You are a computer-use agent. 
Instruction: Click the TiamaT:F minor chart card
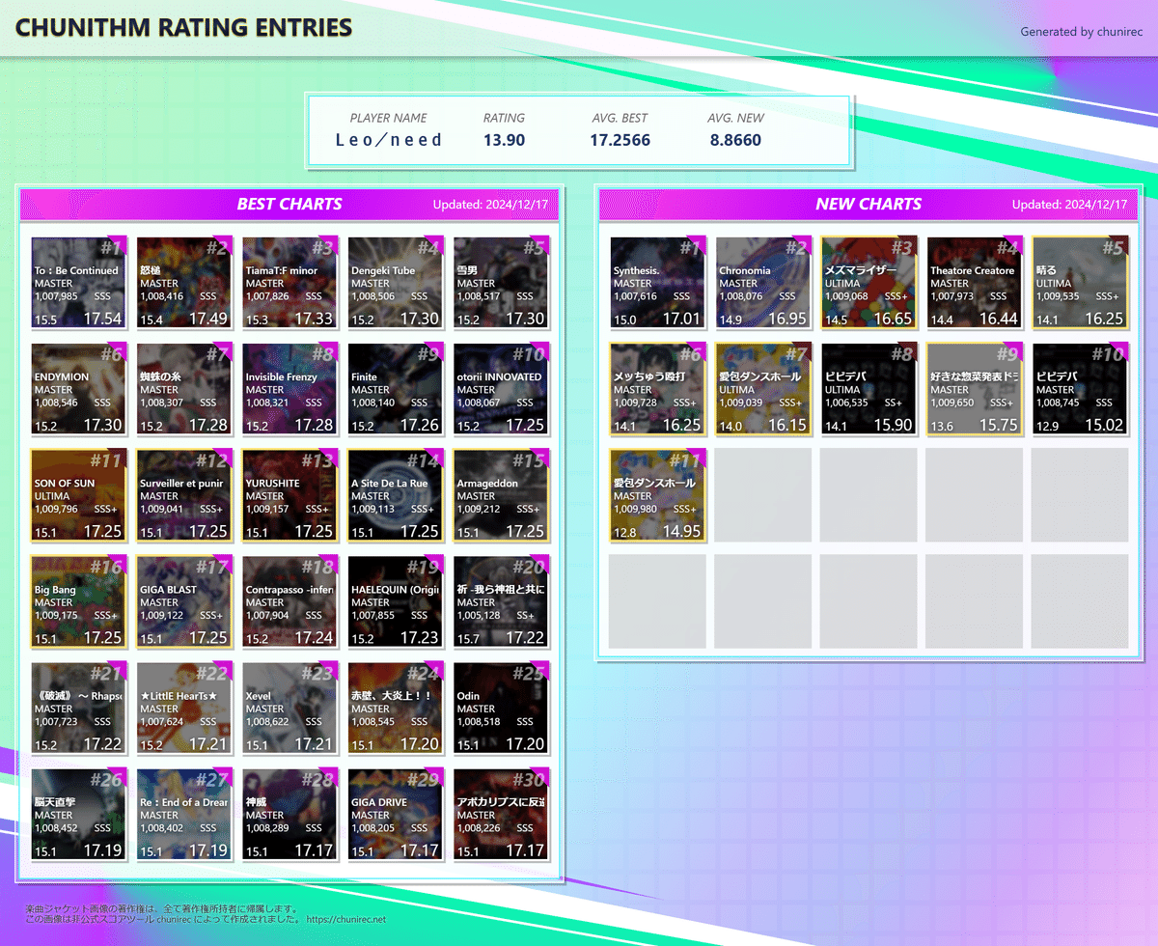289,283
